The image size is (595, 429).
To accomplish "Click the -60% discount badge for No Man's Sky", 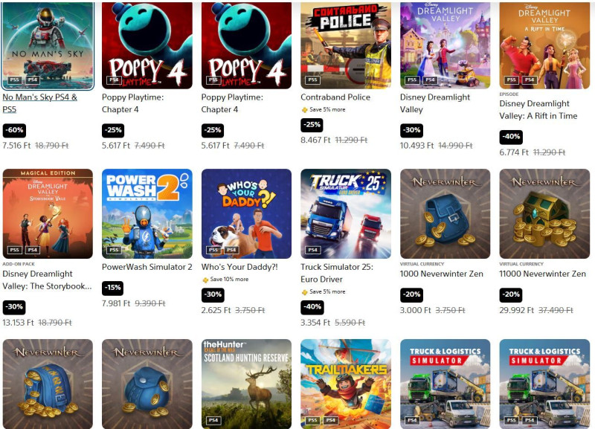I will click(14, 130).
